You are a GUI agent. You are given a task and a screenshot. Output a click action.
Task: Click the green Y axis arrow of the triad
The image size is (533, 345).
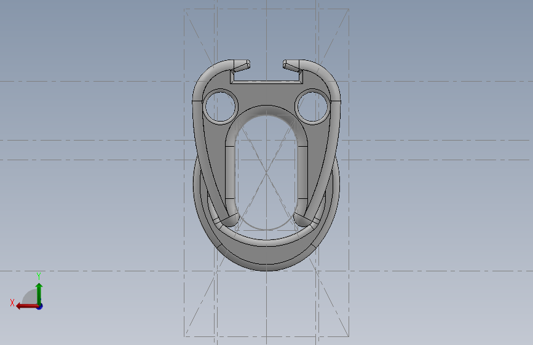click(x=39, y=293)
